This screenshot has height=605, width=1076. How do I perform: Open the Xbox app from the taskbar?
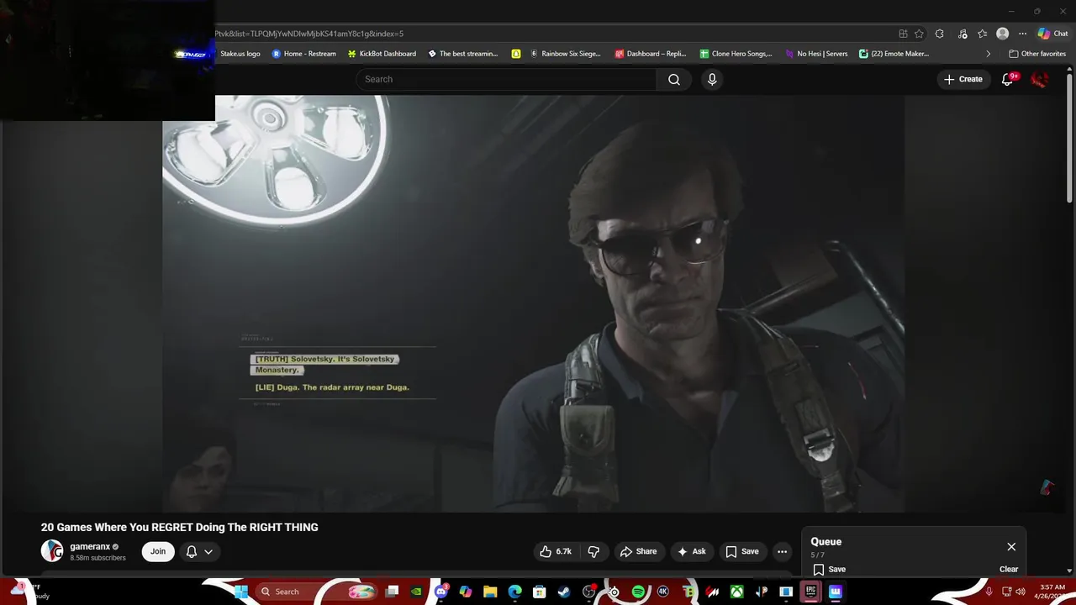736,592
